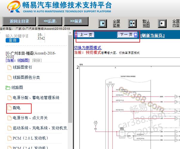Collapse the 线路图 folder

17,88
